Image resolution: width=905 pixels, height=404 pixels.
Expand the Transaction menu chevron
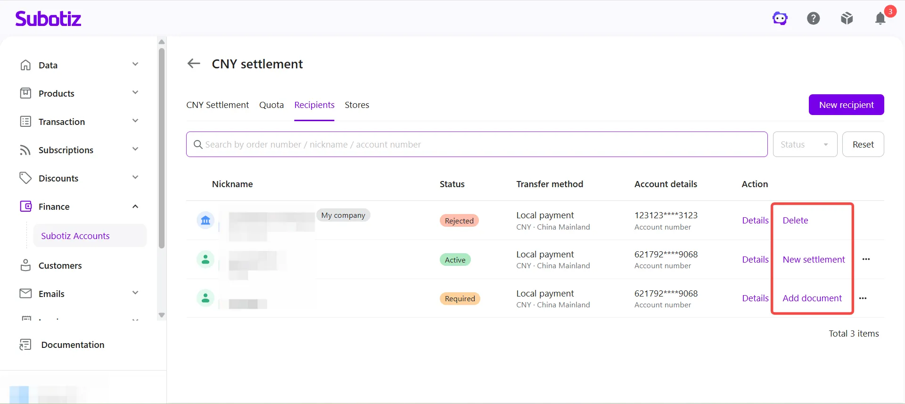[x=135, y=121]
